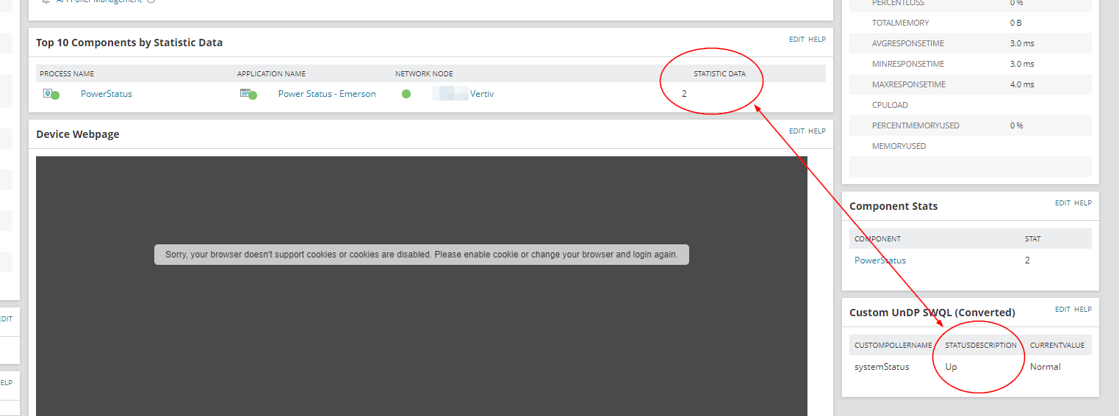Click the PERCENTMEMORYUSED 0 % value
Image resolution: width=1119 pixels, height=416 pixels.
click(x=1017, y=126)
